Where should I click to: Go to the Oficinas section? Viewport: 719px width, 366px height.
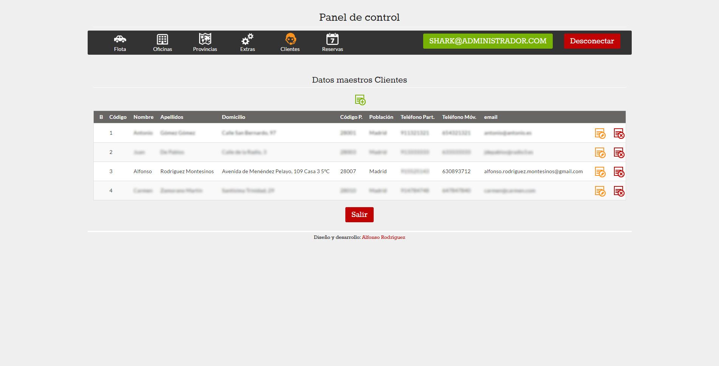pyautogui.click(x=162, y=43)
